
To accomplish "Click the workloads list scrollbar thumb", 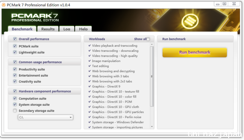I will coord(152,77).
